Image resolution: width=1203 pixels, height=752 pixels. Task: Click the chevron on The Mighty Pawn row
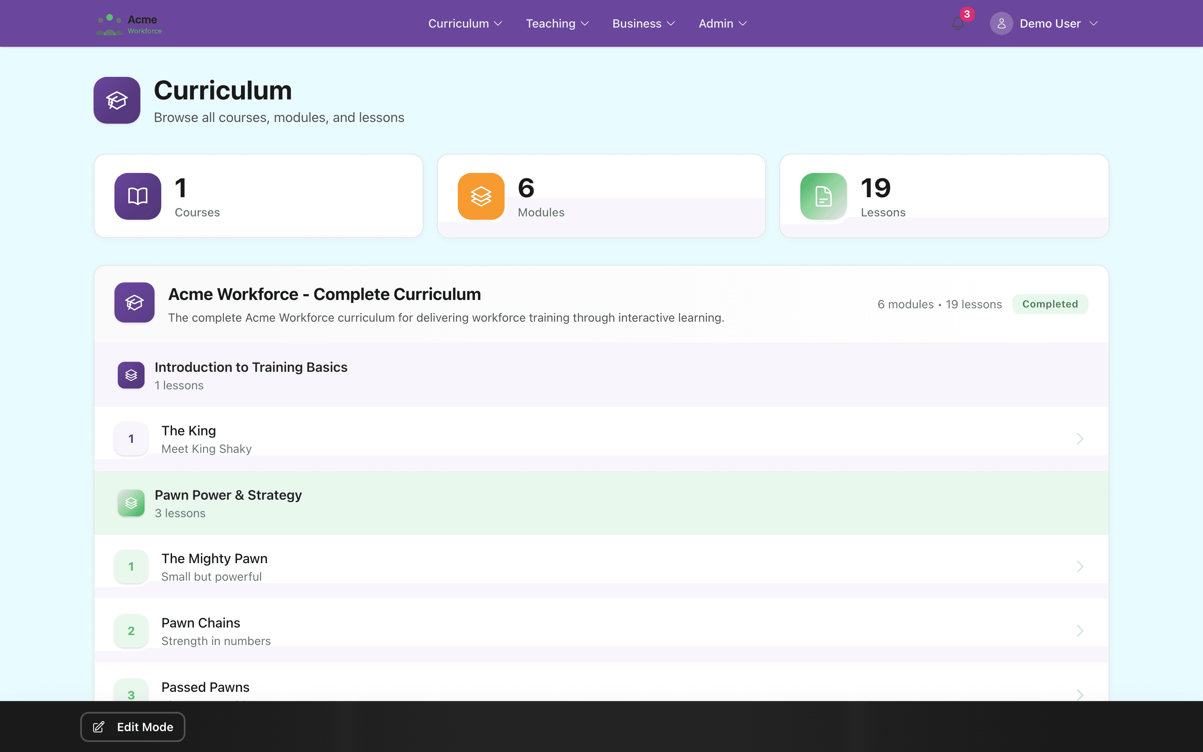click(x=1080, y=567)
